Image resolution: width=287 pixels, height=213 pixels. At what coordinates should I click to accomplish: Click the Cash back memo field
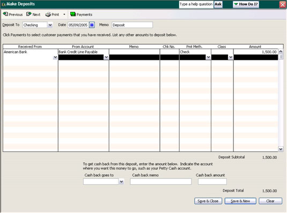click(x=161, y=181)
